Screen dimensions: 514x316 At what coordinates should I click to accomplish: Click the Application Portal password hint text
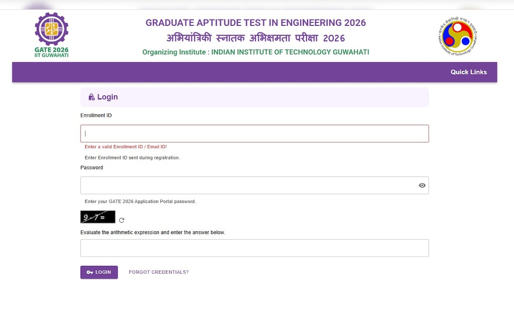[140, 201]
